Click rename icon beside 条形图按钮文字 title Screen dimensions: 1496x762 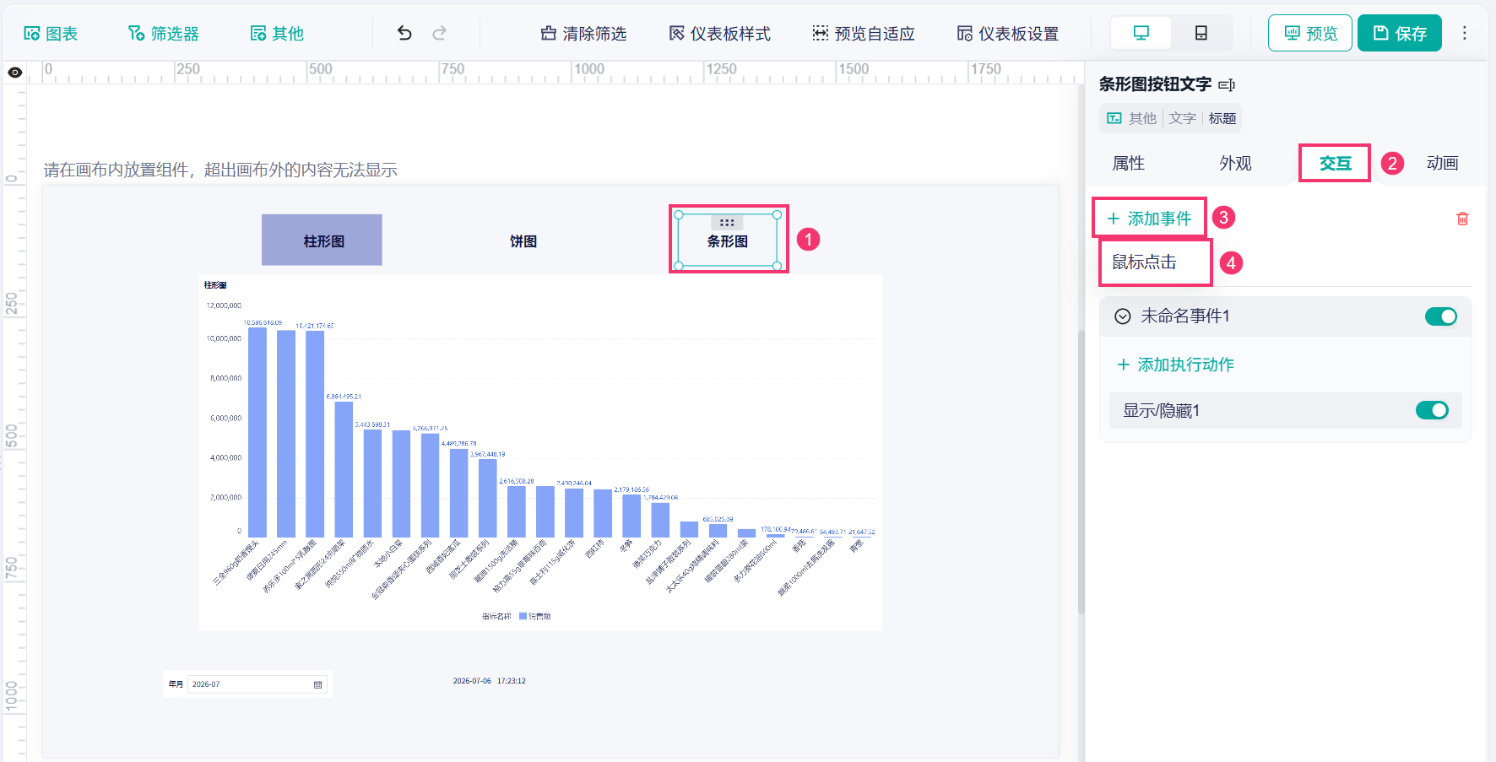click(x=1227, y=84)
